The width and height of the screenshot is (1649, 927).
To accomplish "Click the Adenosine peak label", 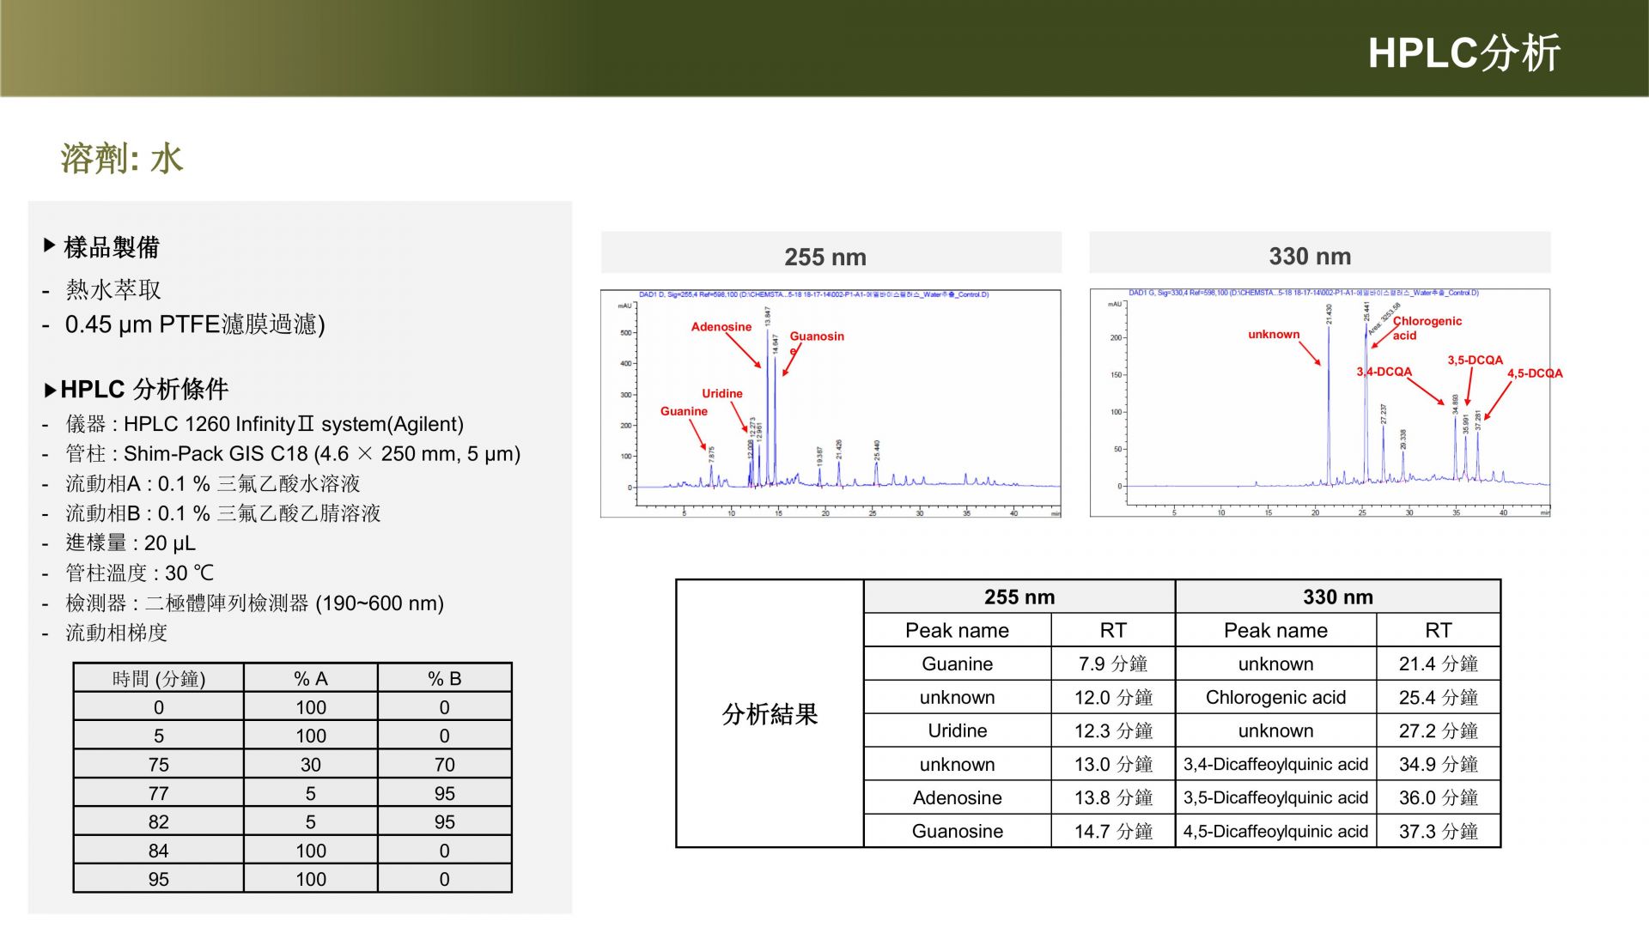I will (x=721, y=327).
